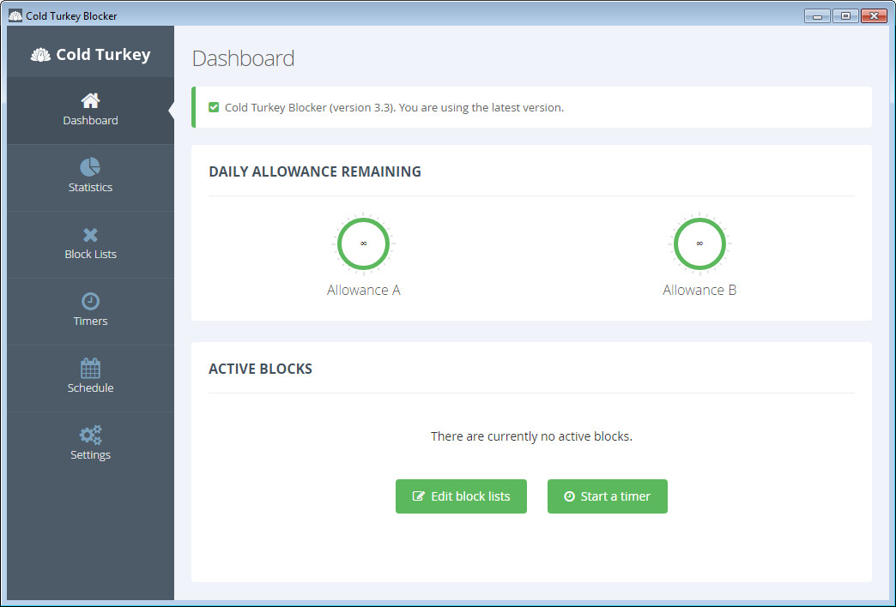Open Settings with the gears icon
Image resolution: width=896 pixels, height=607 pixels.
tap(90, 436)
